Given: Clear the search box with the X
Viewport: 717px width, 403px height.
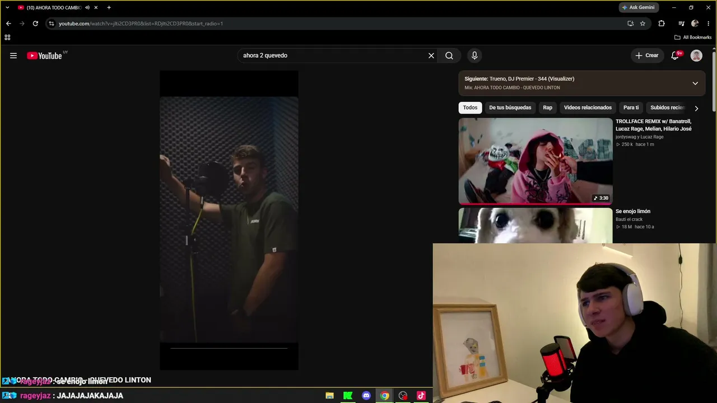Looking at the screenshot, I should (x=431, y=55).
